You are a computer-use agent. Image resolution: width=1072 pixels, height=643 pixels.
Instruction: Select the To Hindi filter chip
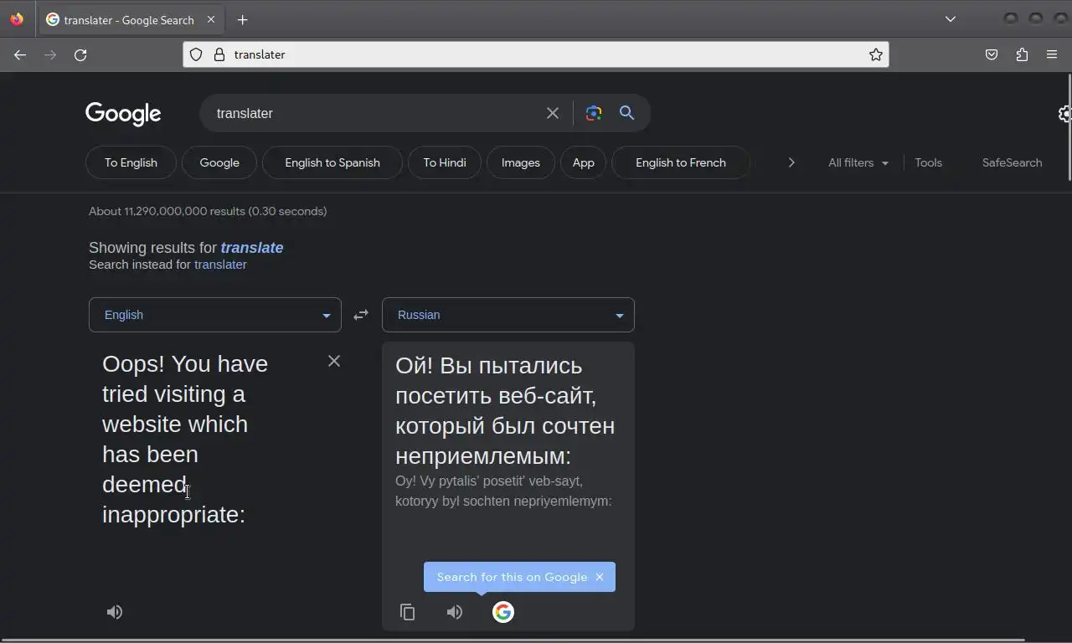445,162
